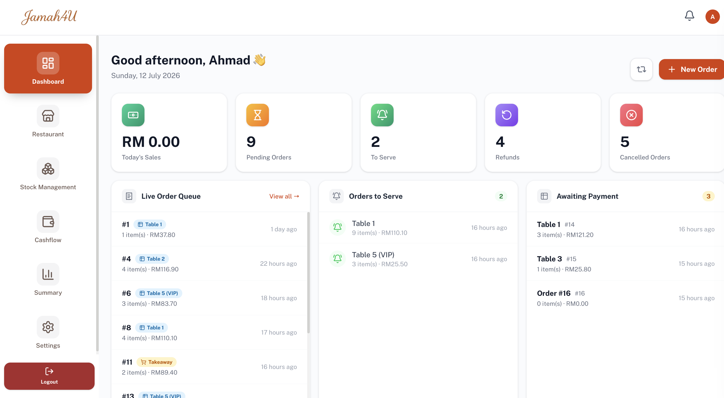Click the 5 Cancelled Orders card
724x398 pixels.
coord(667,133)
